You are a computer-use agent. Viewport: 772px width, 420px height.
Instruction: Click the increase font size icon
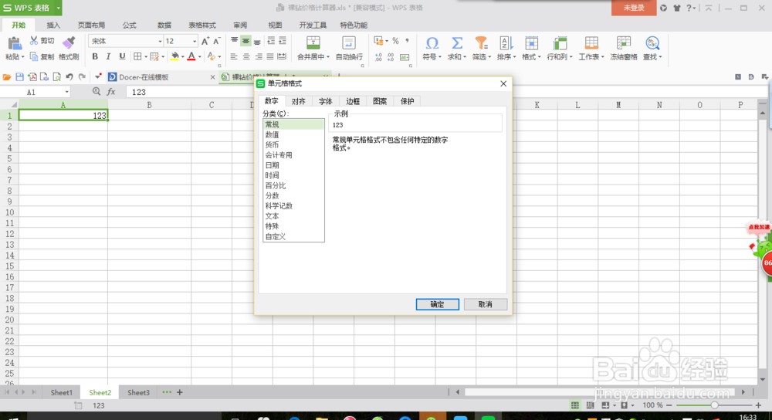205,41
